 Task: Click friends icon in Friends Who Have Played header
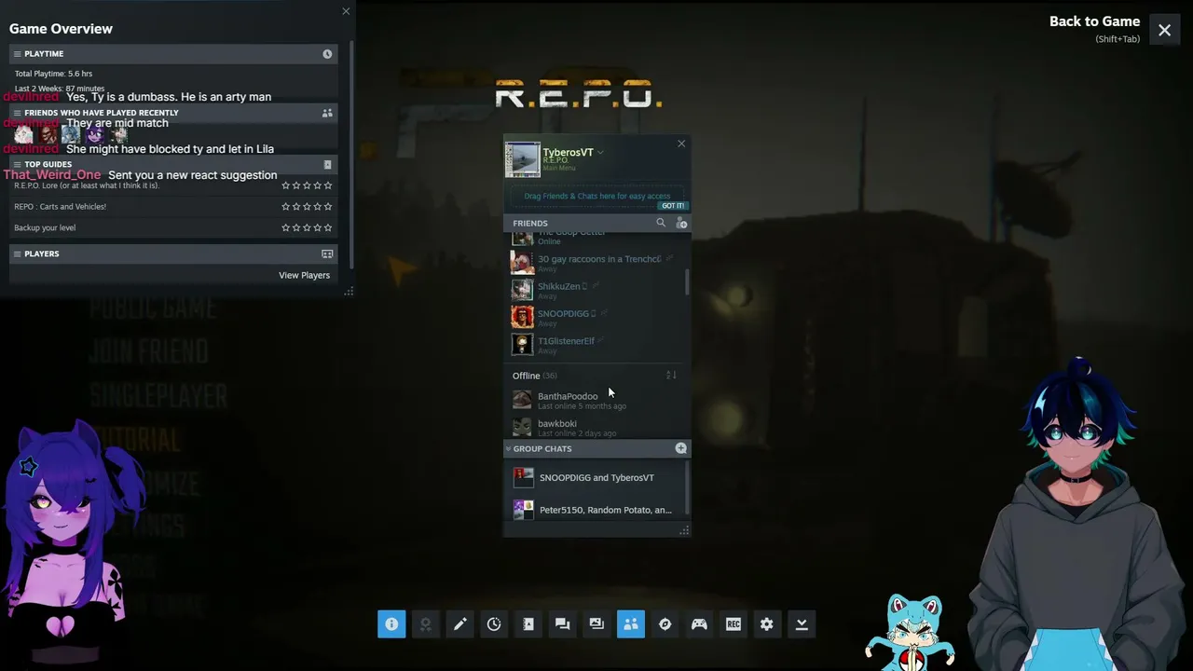[327, 113]
